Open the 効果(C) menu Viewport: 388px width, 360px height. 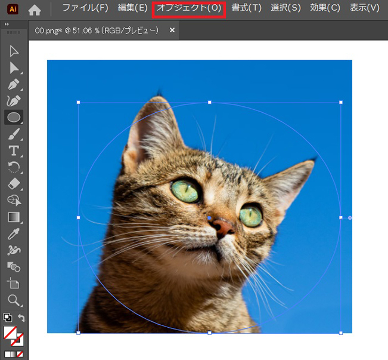click(x=325, y=8)
